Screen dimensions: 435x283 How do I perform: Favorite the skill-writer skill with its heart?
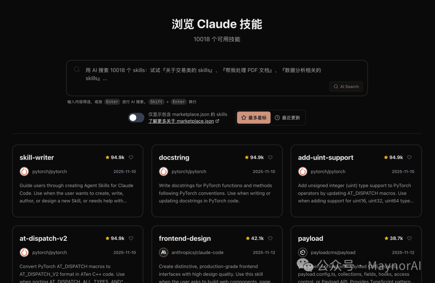pyautogui.click(x=131, y=157)
